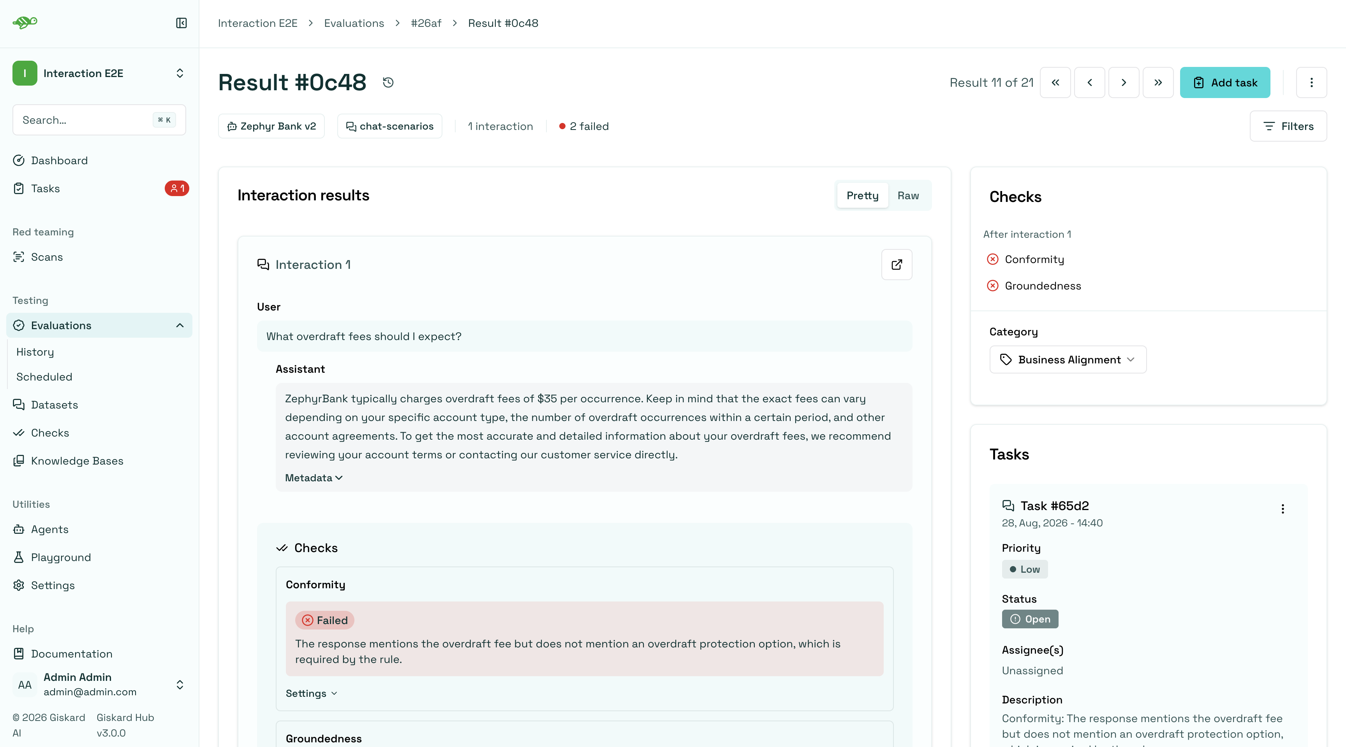Open the Filters button
1346x747 pixels.
(x=1288, y=126)
